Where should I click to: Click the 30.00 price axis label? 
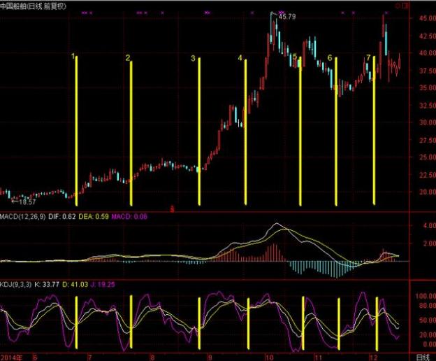point(428,122)
